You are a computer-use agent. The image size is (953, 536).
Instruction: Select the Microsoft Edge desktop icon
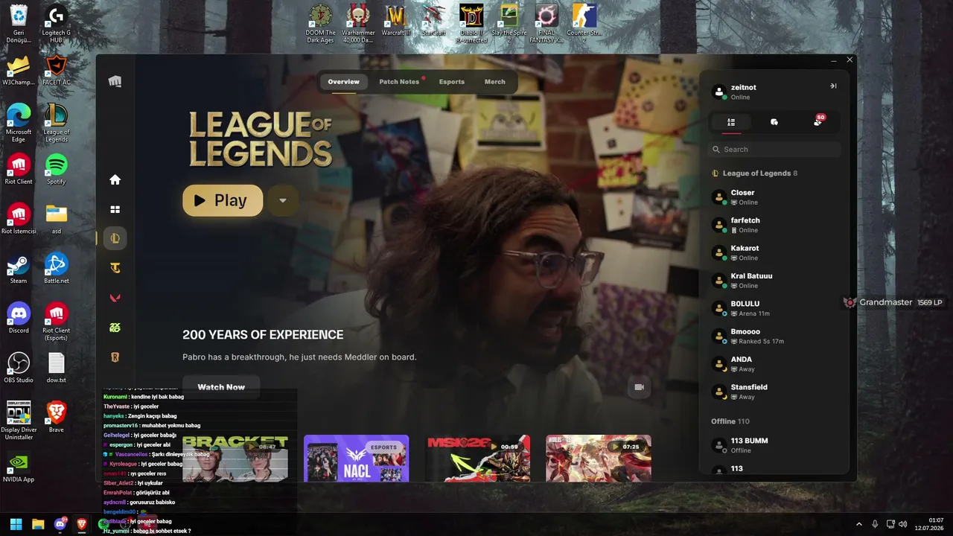tap(19, 124)
